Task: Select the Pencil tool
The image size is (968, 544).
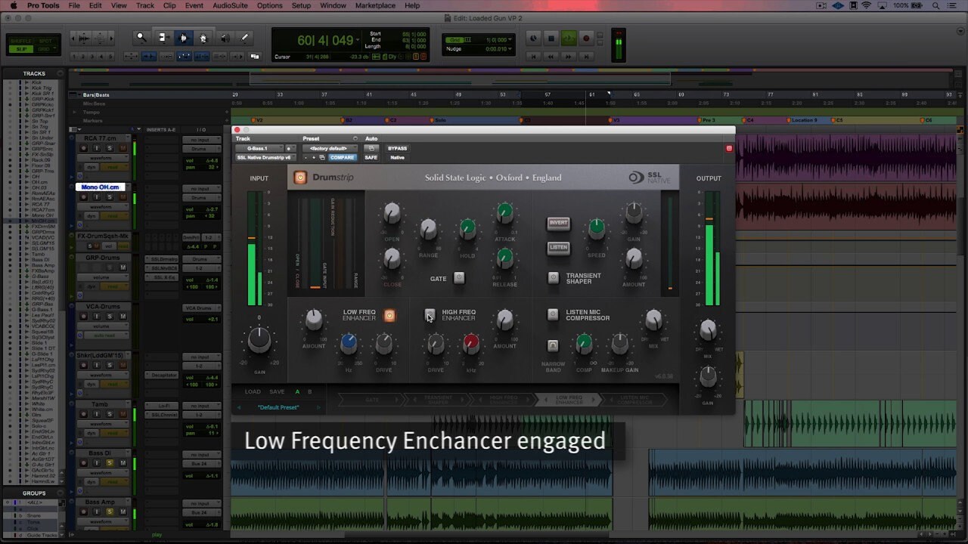Action: click(x=244, y=37)
